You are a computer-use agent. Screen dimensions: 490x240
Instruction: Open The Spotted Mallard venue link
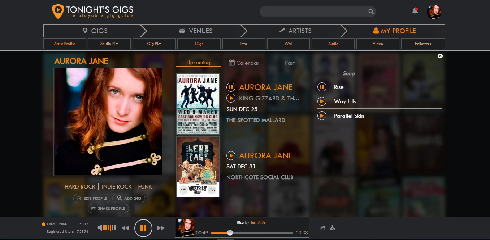[256, 120]
